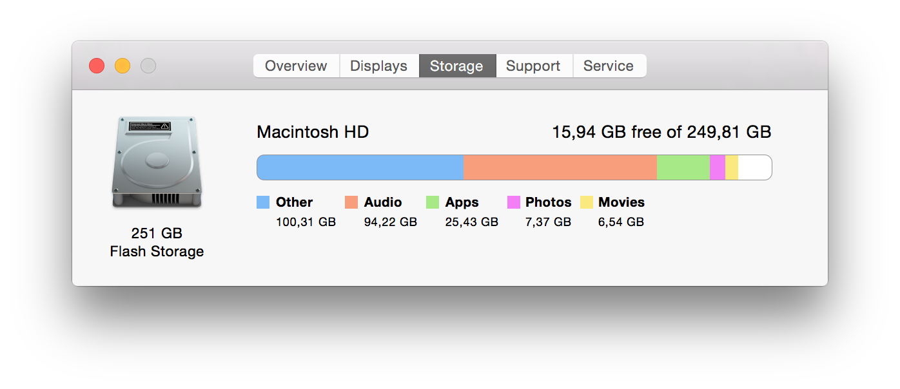Click the pink Photos legend swatch
The height and width of the screenshot is (389, 900).
pos(514,202)
